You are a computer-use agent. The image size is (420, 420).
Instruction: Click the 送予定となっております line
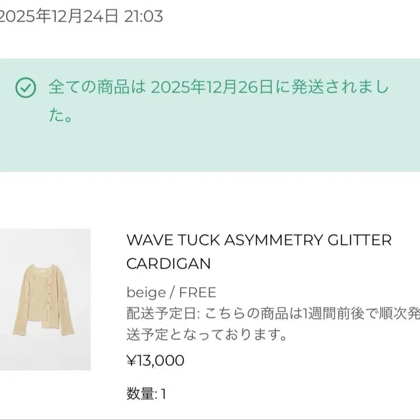coord(207,335)
